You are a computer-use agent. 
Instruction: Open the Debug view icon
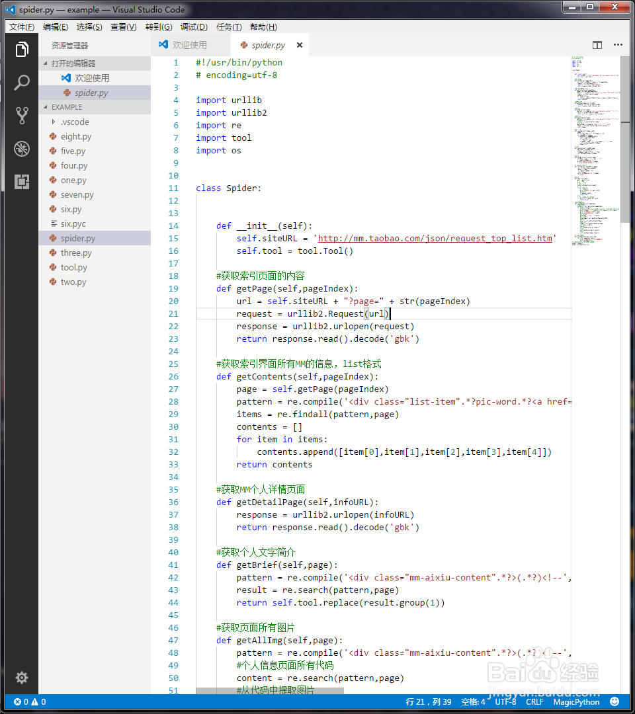tap(21, 149)
